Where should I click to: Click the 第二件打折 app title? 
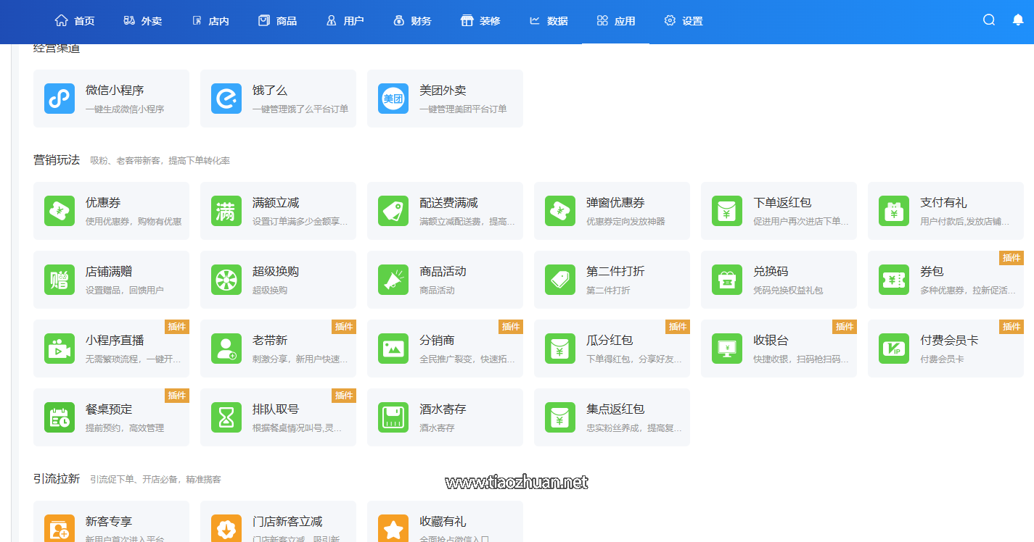click(615, 272)
